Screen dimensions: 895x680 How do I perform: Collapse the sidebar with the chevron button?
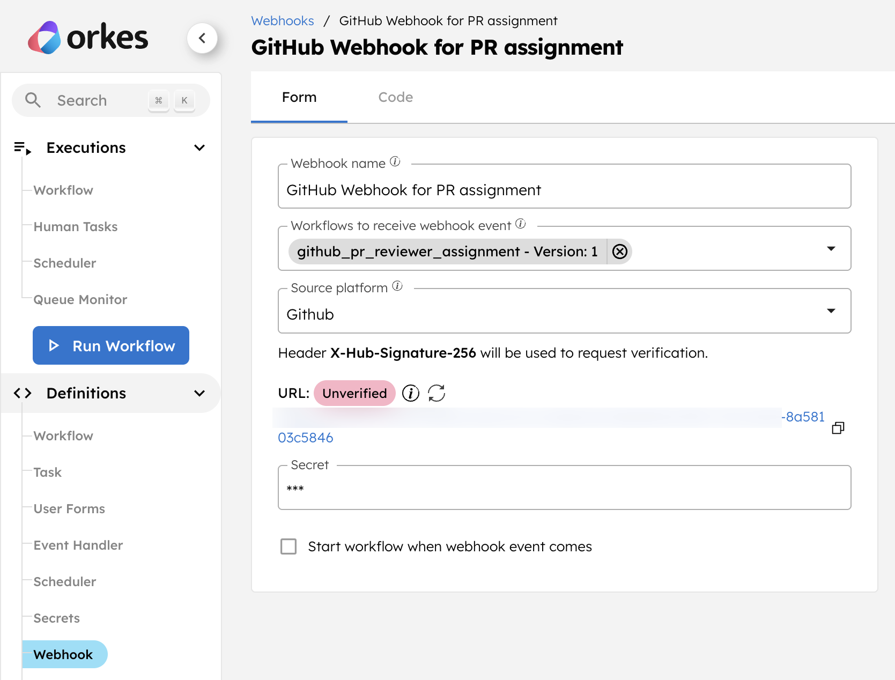pos(202,38)
